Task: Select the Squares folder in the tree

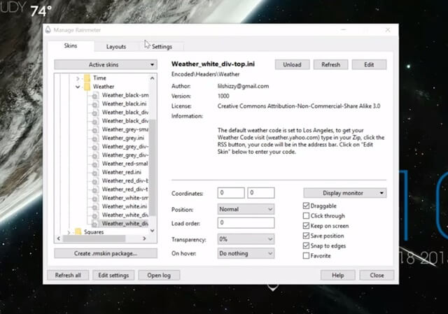Action: point(94,232)
